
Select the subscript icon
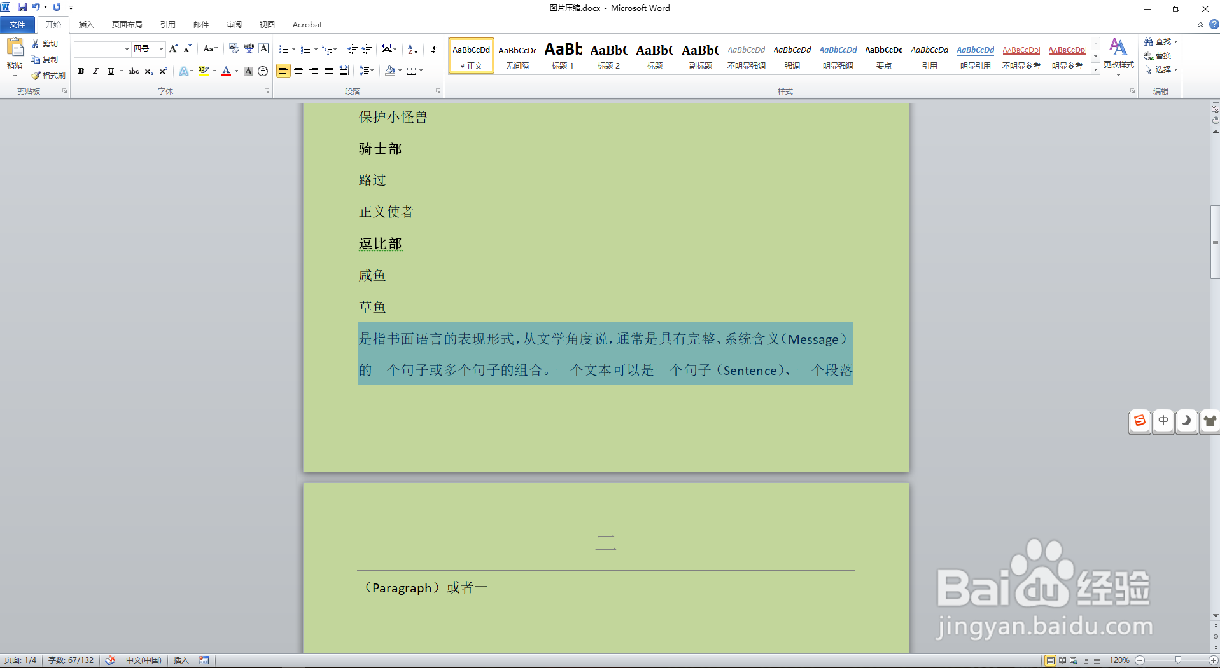click(x=148, y=71)
